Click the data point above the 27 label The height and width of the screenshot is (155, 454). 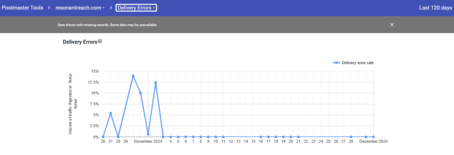click(x=111, y=113)
